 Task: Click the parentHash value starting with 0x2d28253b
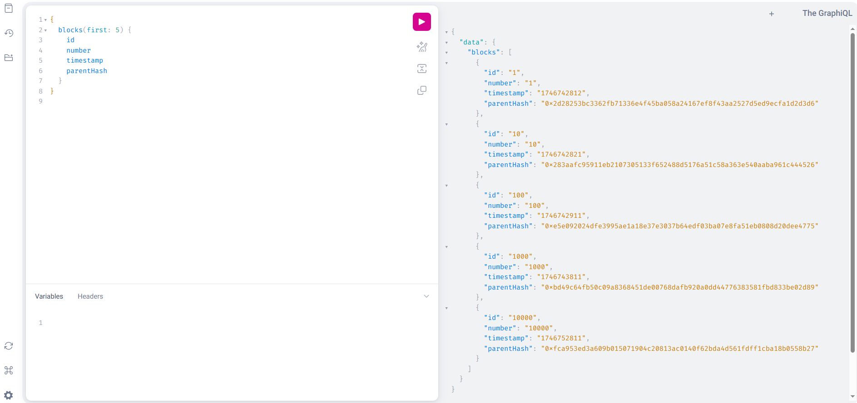(680, 103)
